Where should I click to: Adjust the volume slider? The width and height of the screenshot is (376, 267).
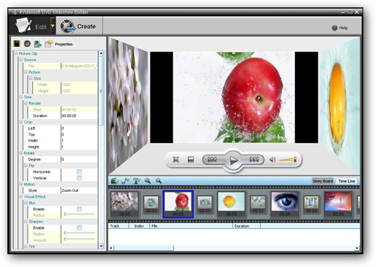tap(287, 160)
